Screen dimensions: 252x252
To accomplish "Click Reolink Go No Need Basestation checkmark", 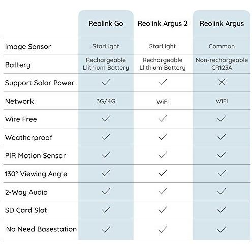I will coord(106,229).
